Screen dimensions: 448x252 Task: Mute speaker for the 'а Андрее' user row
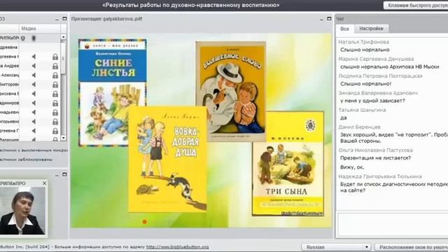point(34,66)
